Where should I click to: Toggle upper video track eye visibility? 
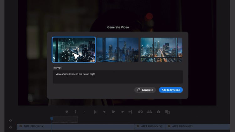click(x=11, y=120)
